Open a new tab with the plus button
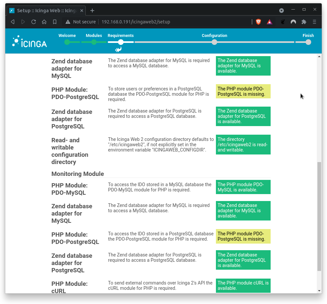The width and height of the screenshot is (327, 304). (92, 10)
